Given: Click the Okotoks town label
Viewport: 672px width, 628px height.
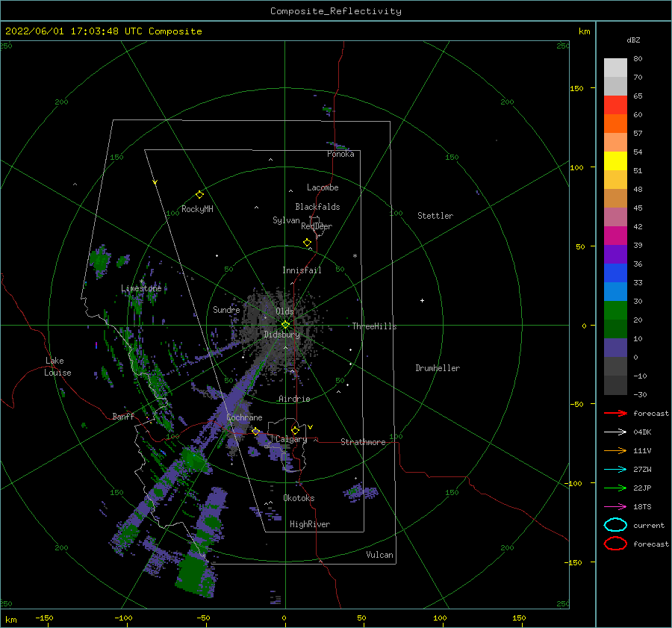Looking at the screenshot, I should (299, 498).
